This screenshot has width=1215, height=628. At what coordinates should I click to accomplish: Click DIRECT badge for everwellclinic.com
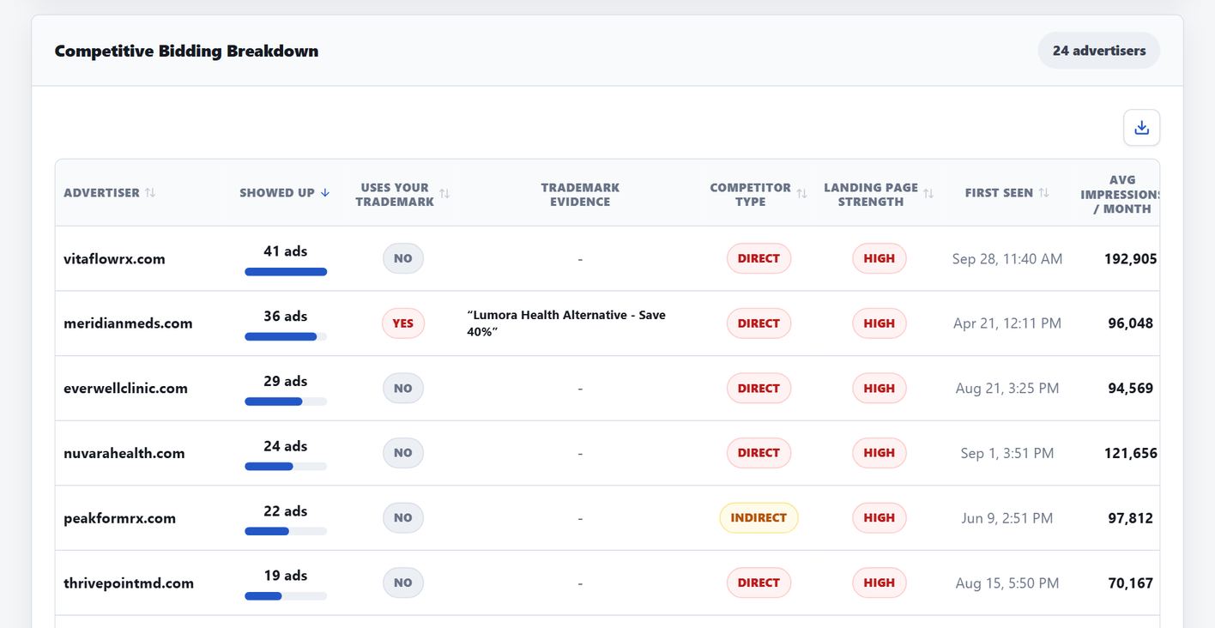point(759,388)
